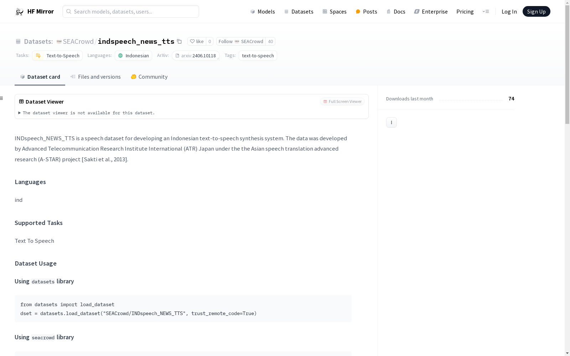The image size is (570, 356).
Task: Like this dataset with the heart button
Action: [197, 41]
